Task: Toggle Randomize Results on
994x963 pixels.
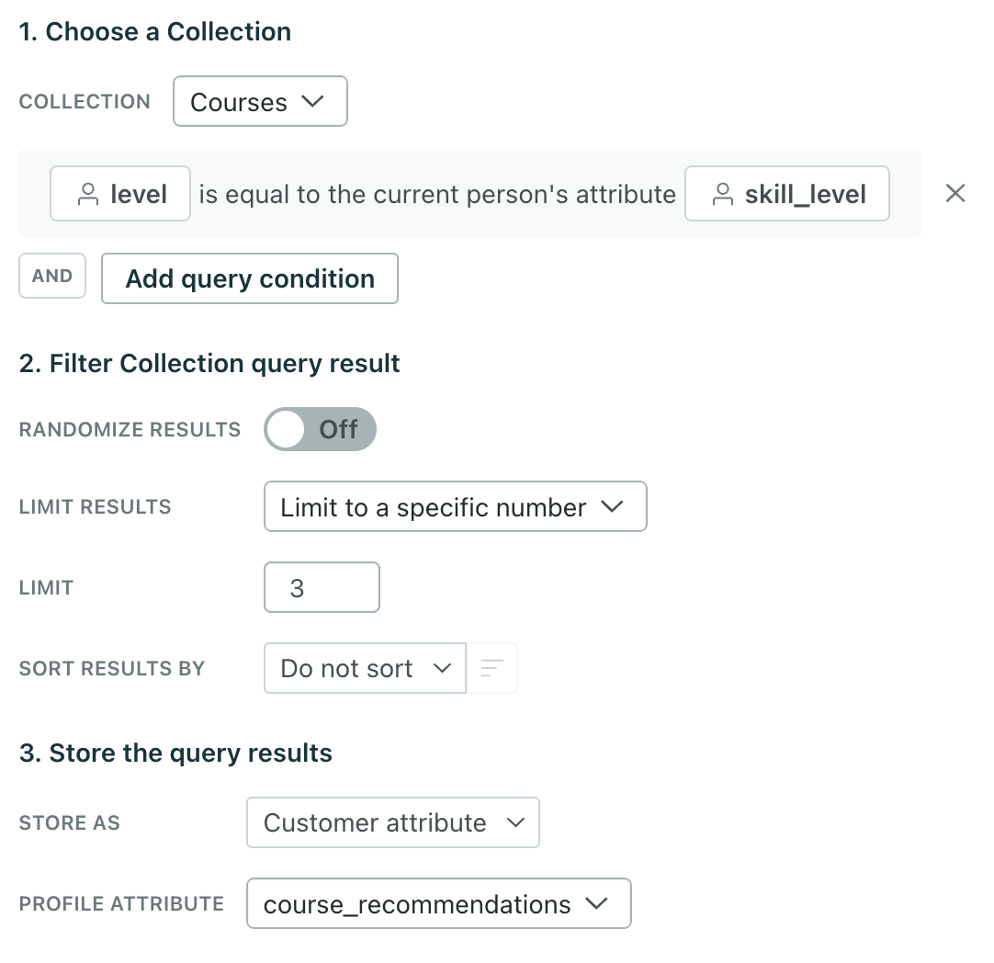Action: click(320, 428)
